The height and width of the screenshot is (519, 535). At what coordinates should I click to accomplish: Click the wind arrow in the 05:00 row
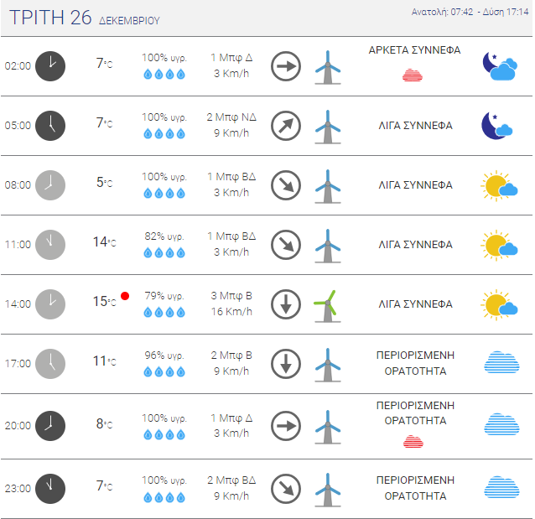(x=286, y=126)
